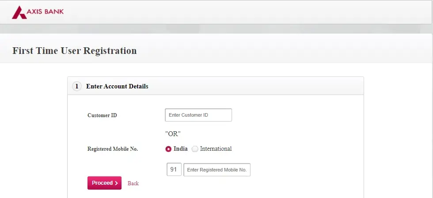Viewport: 433px width, 198px height.
Task: Click the Customer ID label
Action: tap(102, 115)
